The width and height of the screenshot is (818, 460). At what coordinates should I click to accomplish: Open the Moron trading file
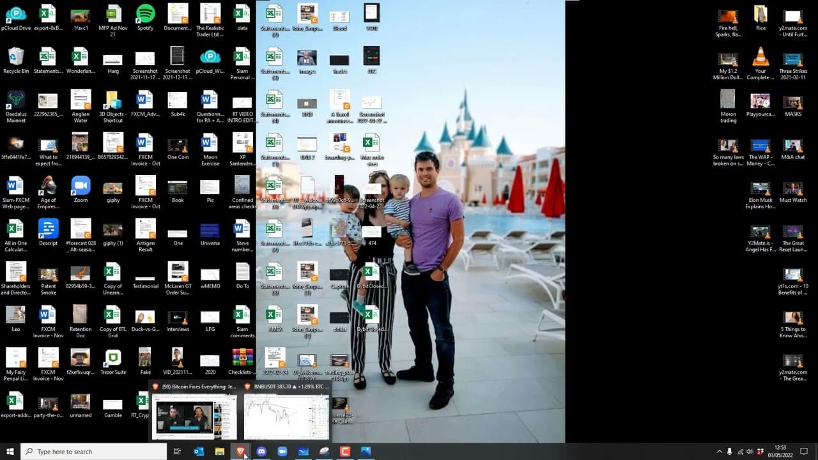pyautogui.click(x=728, y=107)
